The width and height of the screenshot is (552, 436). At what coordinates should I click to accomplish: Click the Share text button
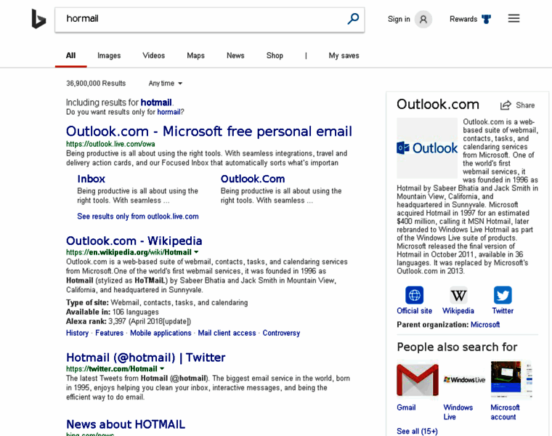(x=525, y=105)
